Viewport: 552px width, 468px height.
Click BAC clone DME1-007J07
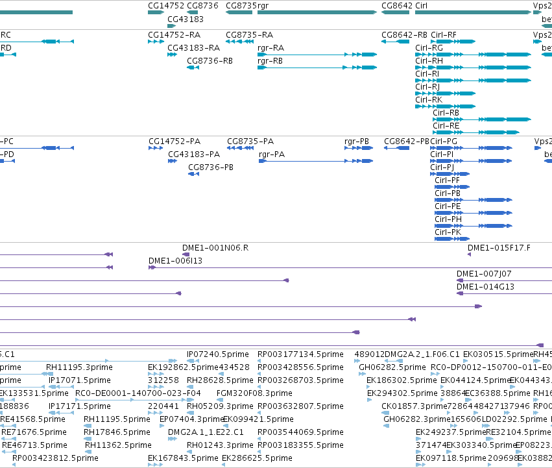coord(484,275)
